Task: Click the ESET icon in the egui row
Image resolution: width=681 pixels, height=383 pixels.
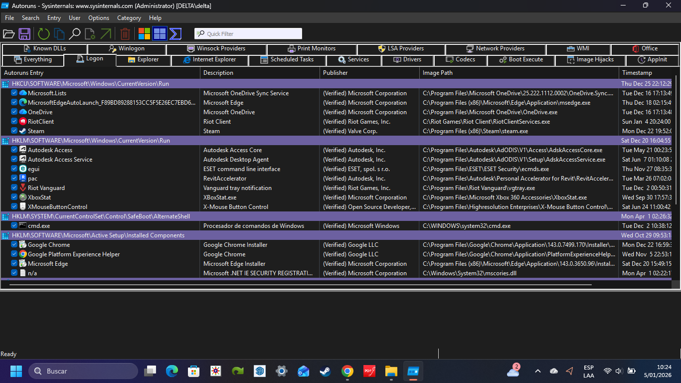Action: click(23, 169)
